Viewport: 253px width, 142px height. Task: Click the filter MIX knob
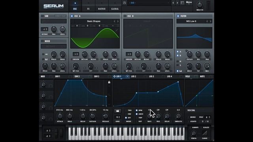click(207, 66)
